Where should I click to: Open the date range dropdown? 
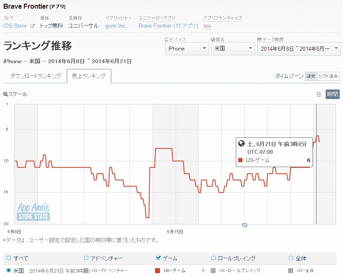tap(299, 49)
